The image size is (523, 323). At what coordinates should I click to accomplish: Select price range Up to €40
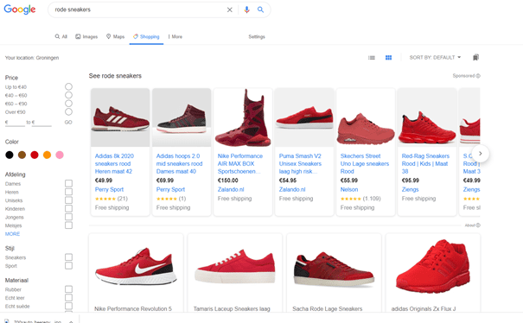(68, 86)
